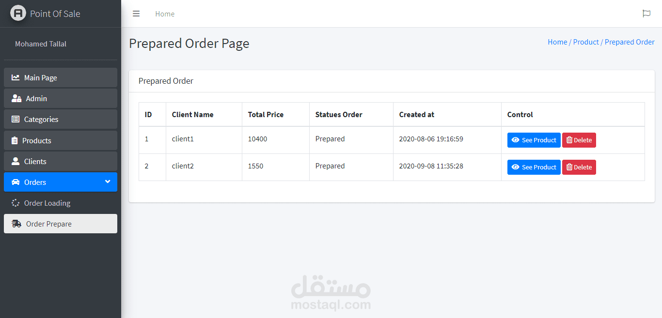Click the Point Of Sale logo icon

[18, 13]
